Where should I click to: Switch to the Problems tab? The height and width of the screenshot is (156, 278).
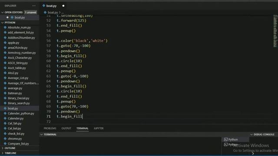click(50, 128)
